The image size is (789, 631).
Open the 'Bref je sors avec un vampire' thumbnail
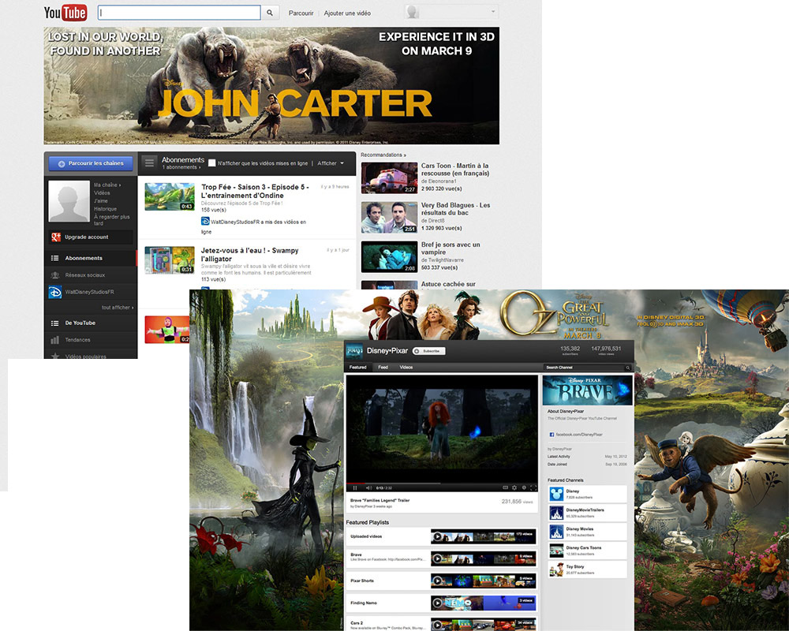(x=390, y=256)
